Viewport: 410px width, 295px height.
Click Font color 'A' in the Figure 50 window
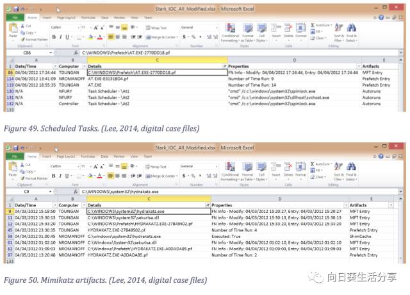coord(99,176)
